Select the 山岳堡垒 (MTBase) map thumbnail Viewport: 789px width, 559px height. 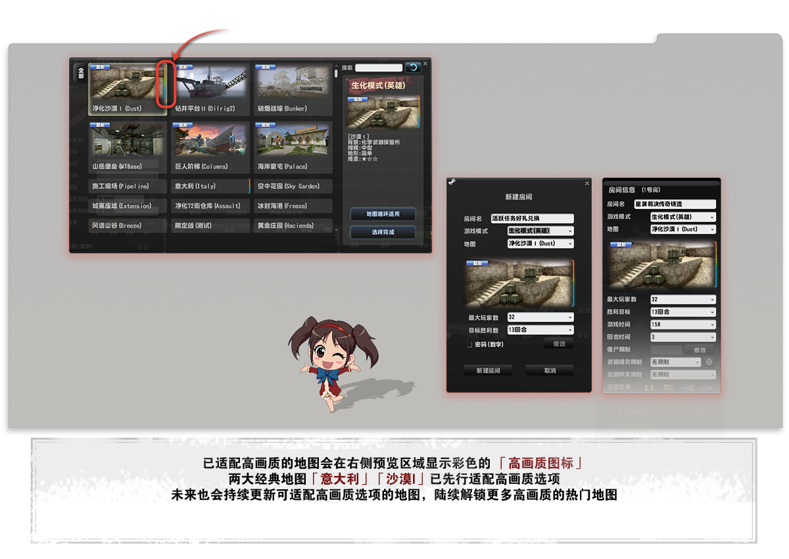point(128,147)
